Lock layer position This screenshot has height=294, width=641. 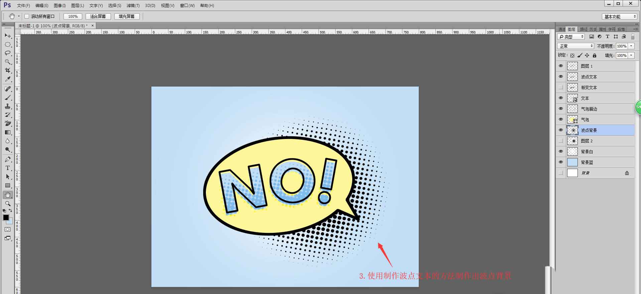[x=587, y=55]
